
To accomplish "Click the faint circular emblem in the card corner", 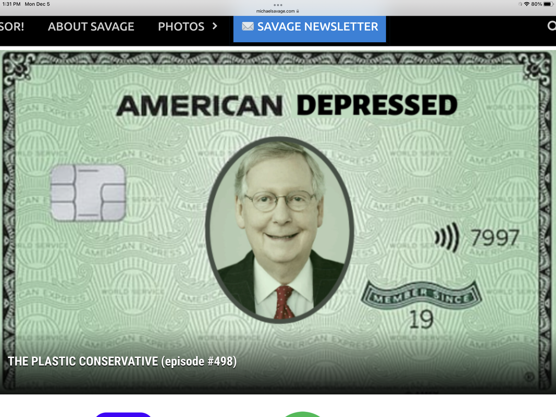I will [529, 377].
